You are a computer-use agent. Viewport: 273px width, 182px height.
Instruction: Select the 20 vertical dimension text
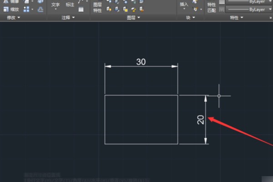(x=200, y=120)
